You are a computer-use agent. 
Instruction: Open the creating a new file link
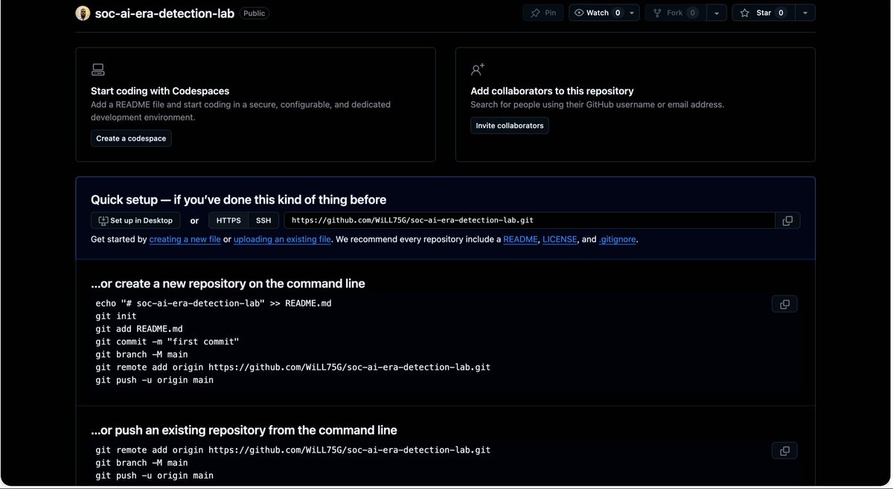click(185, 240)
